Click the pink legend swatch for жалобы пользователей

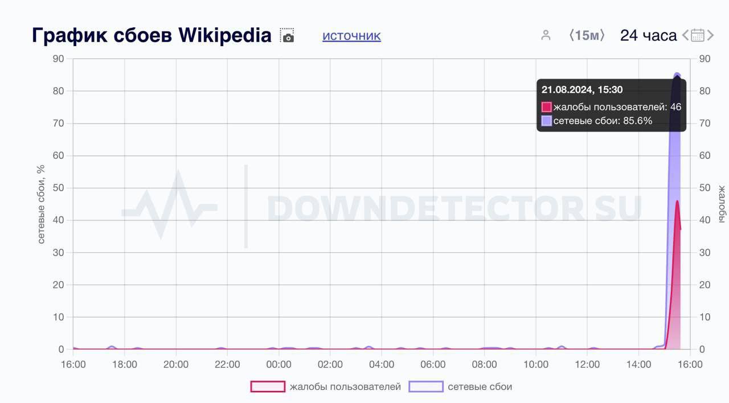[267, 386]
